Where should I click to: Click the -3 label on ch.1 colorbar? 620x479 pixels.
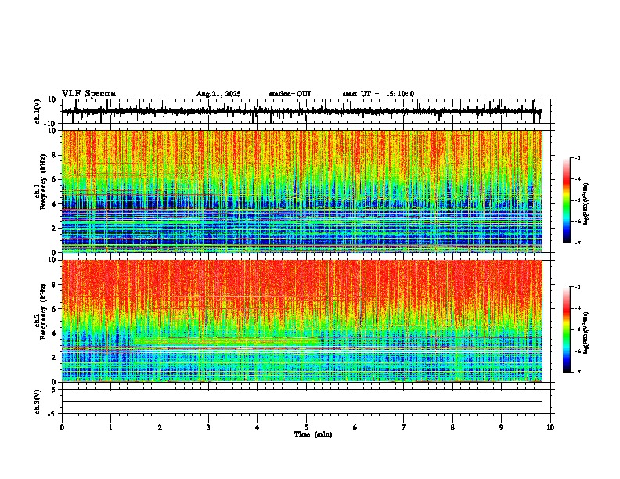[577, 158]
